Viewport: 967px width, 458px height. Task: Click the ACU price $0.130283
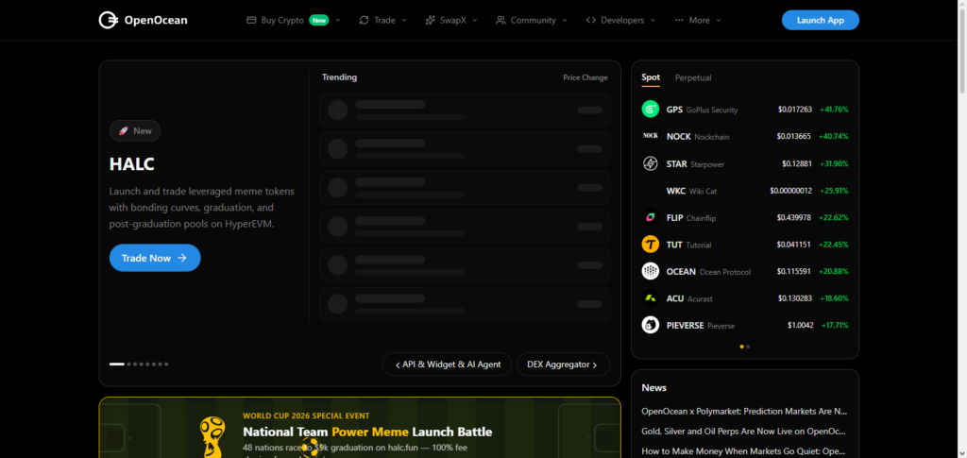coord(795,298)
